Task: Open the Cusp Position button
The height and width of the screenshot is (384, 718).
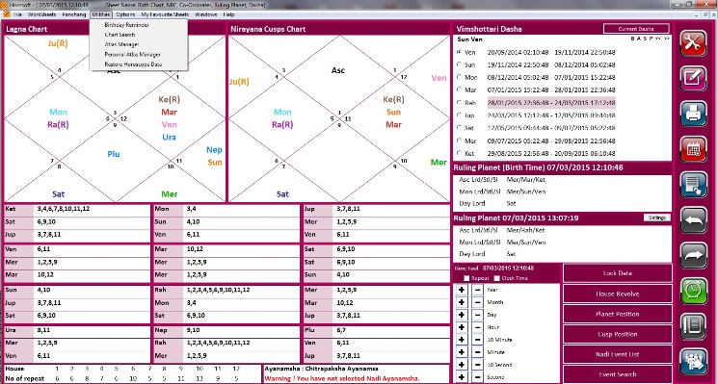Action: pyautogui.click(x=617, y=334)
